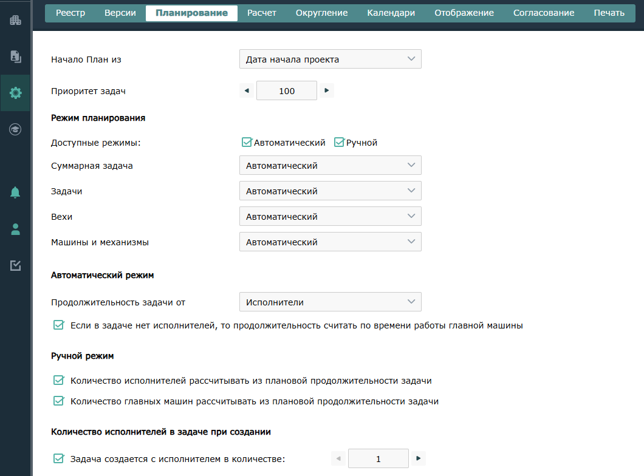Open the Суммарная задача mode dropdown
Image resolution: width=644 pixels, height=476 pixels.
(x=330, y=166)
